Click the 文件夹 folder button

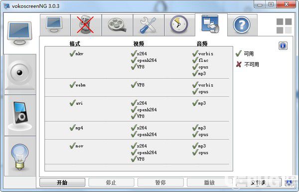[259, 183]
